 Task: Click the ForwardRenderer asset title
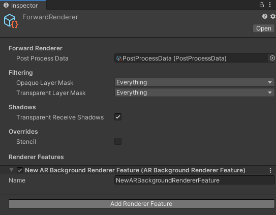coord(50,17)
